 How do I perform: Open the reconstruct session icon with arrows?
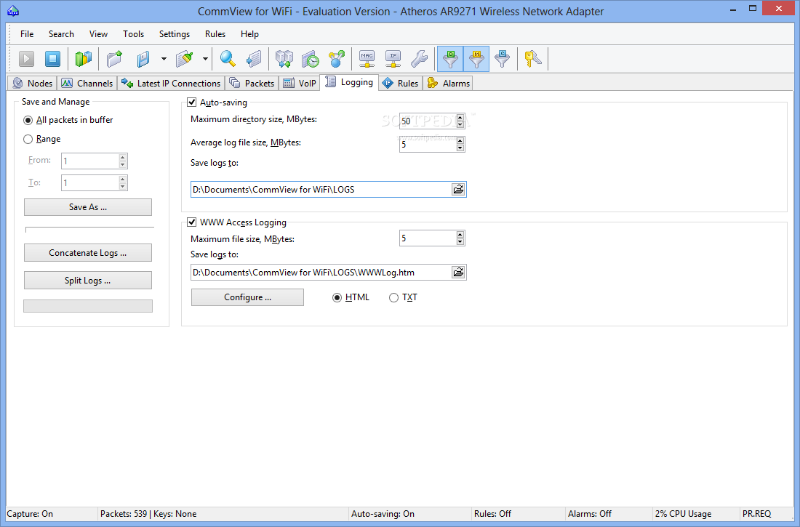tap(284, 59)
